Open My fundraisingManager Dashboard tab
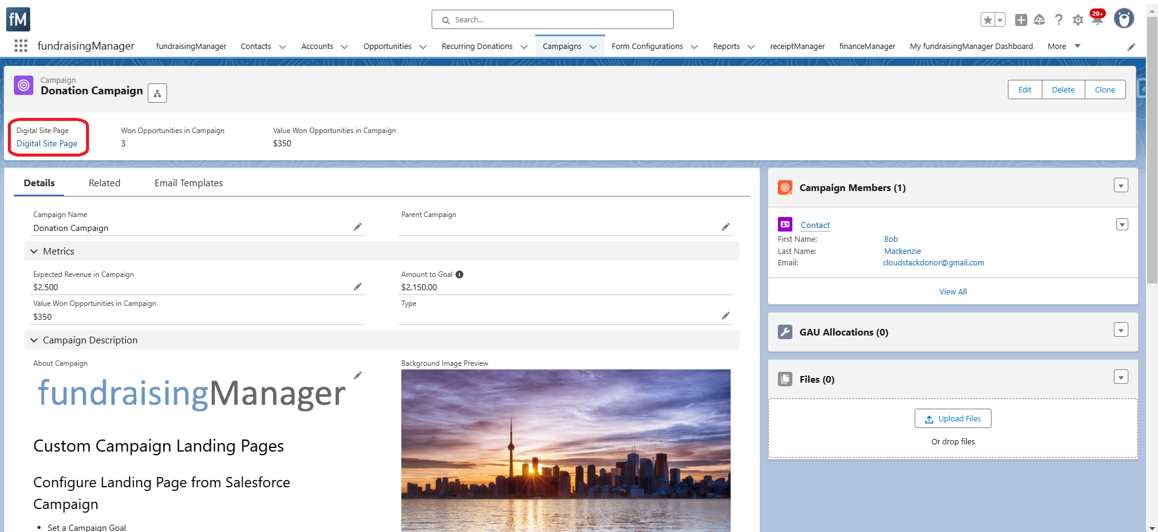 [971, 46]
